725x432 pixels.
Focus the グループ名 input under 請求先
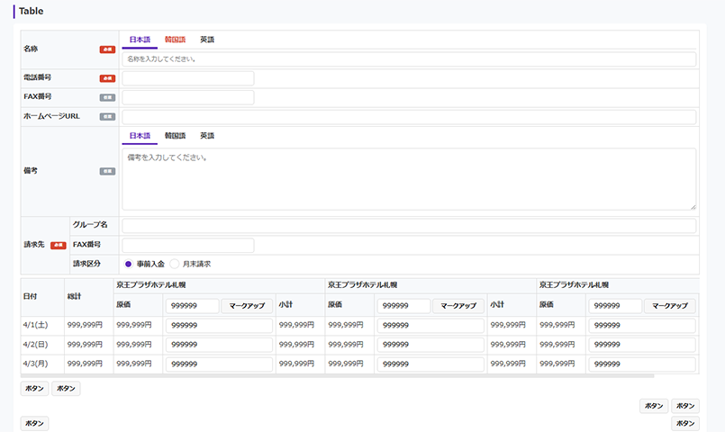(x=409, y=226)
